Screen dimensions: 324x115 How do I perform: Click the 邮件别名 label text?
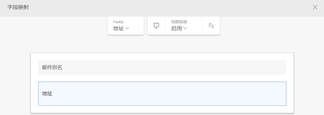(x=52, y=68)
